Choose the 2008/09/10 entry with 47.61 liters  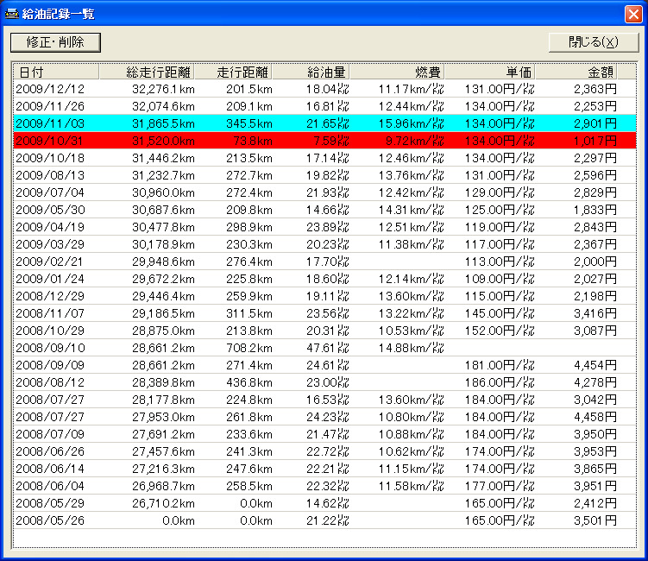(324, 348)
